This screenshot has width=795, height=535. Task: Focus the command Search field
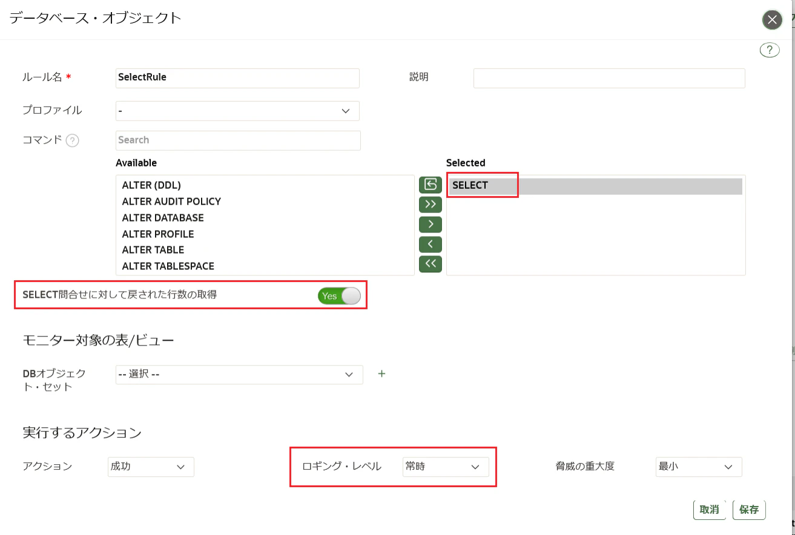238,140
